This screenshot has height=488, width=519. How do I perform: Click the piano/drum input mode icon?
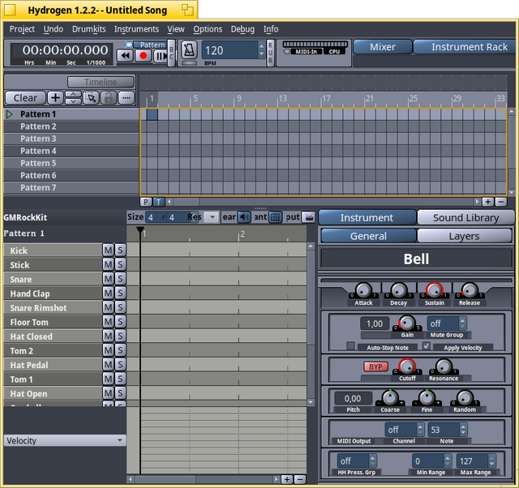click(x=309, y=217)
